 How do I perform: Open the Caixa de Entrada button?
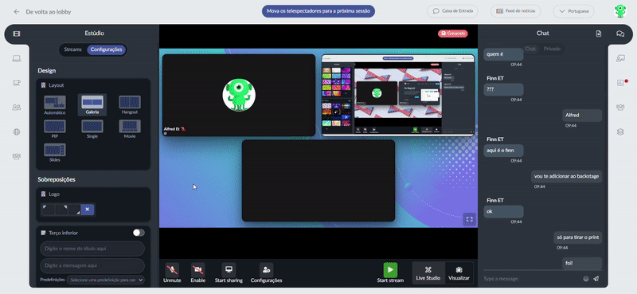452,11
